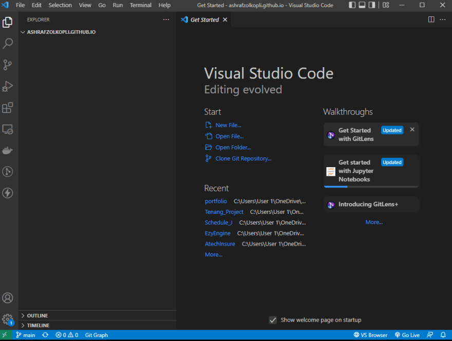Image resolution: width=452 pixels, height=341 pixels.
Task: Click main branch in status bar
Action: point(25,335)
